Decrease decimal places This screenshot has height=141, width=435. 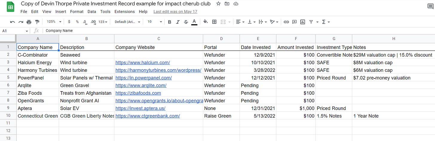(x=85, y=22)
